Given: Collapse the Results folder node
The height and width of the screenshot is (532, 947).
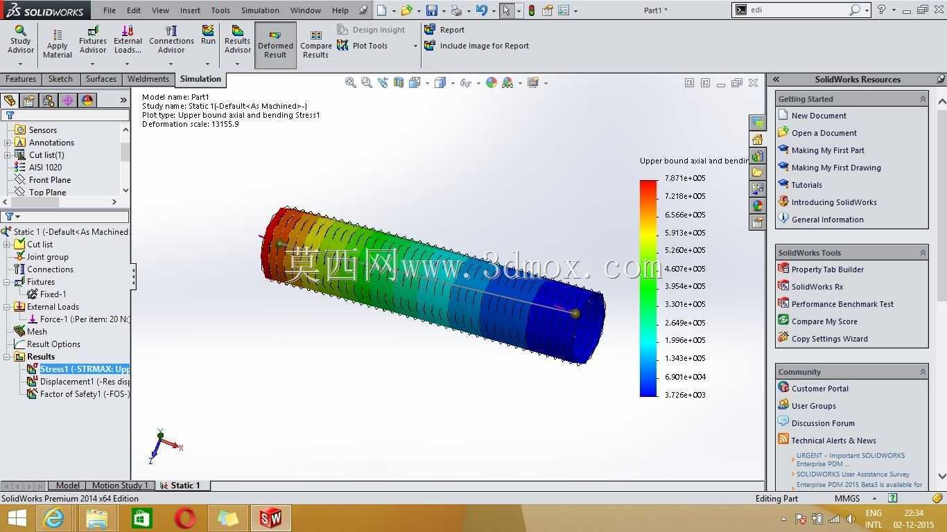Looking at the screenshot, I should (7, 357).
